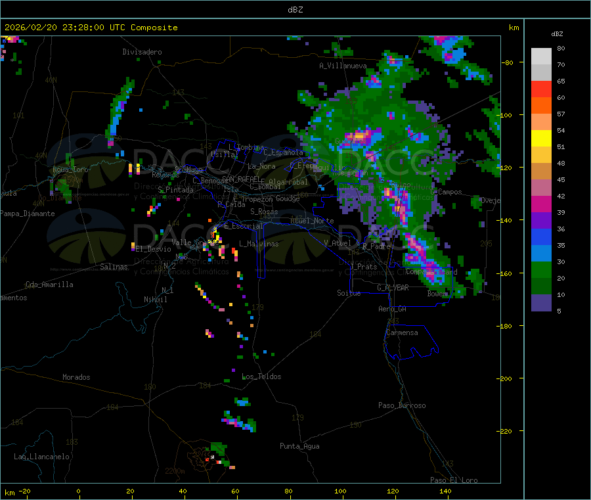This screenshot has width=591, height=500.
Task: Select the 36 dBZ purple legend swatch
Action: pos(541,221)
